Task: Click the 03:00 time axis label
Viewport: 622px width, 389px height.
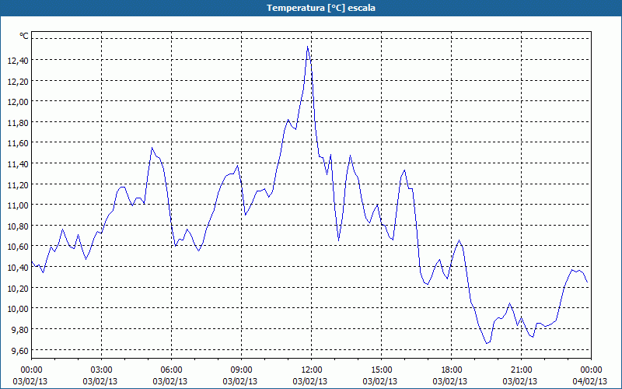Action: tap(102, 370)
